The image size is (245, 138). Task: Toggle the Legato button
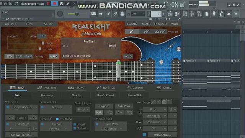tap(104, 106)
